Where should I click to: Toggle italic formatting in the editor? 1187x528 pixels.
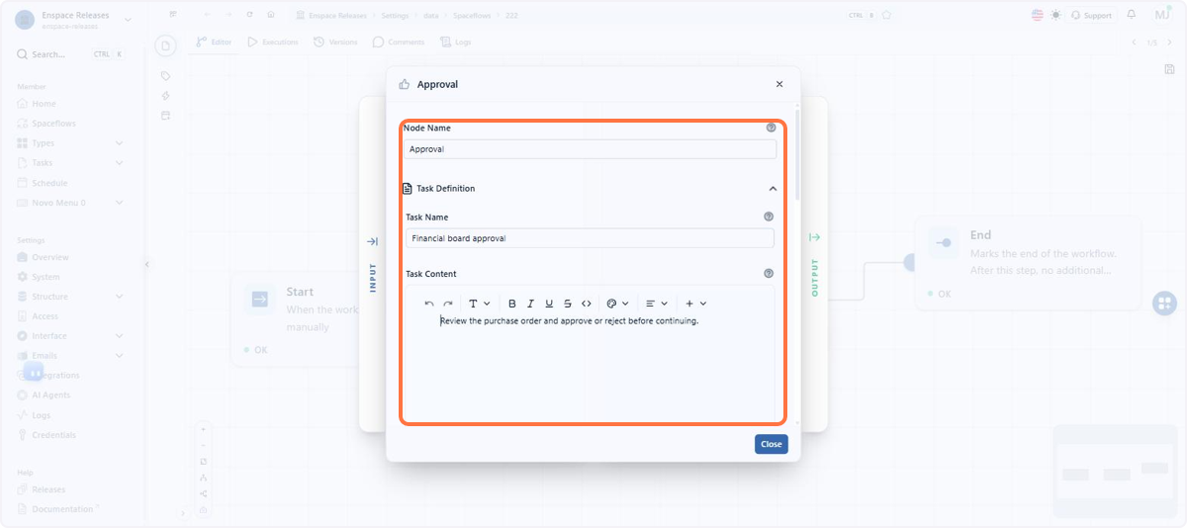point(531,304)
